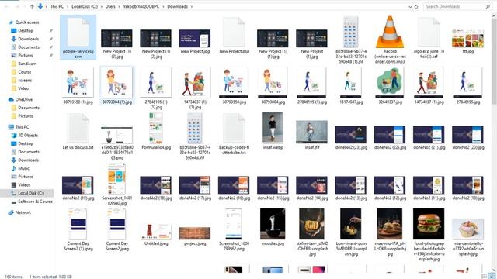Expand chevron after This PC in breadcrumb
Screen dimensions: 497x279
coord(68,6)
